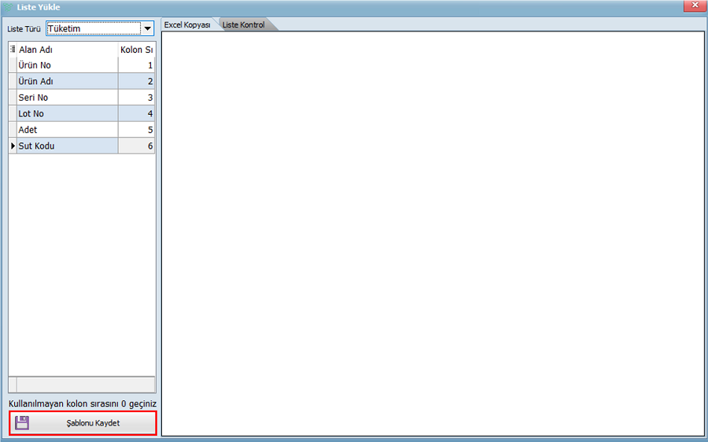Viewport: 708px width, 442px height.
Task: Select the Ürün No row
Action: click(67, 65)
